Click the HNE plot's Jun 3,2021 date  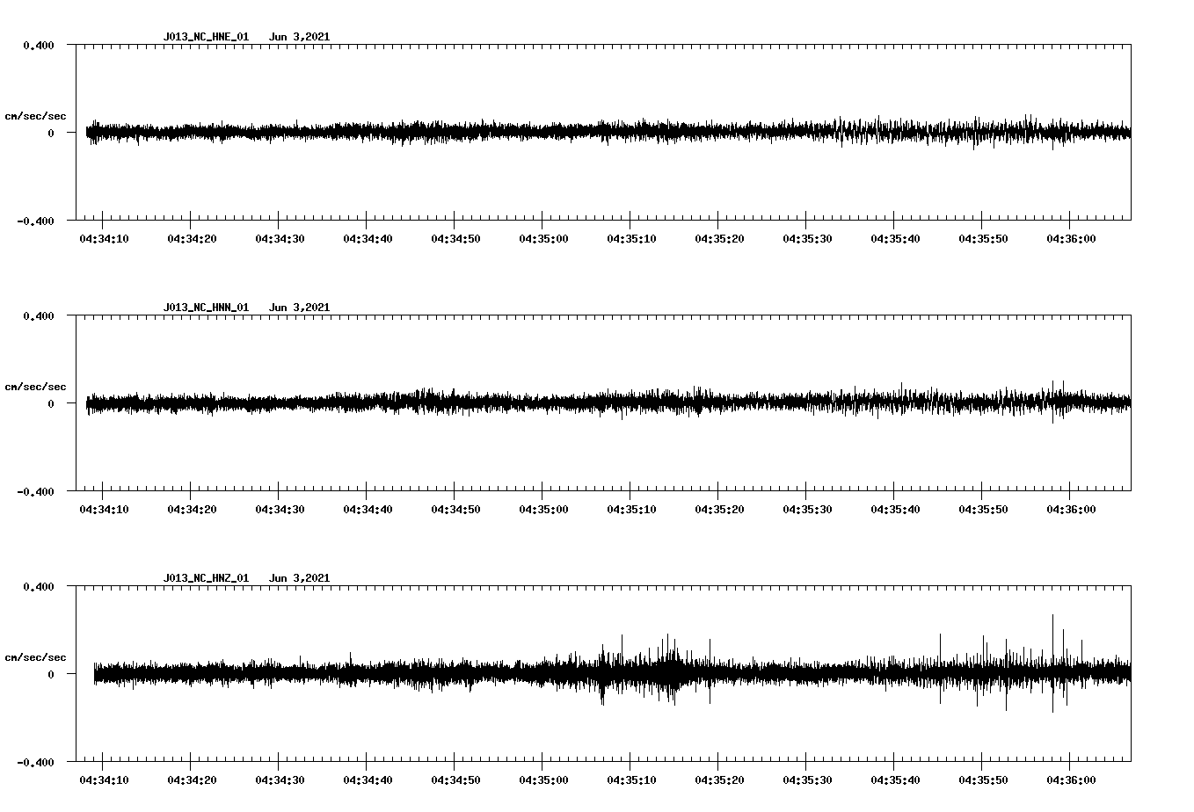299,37
